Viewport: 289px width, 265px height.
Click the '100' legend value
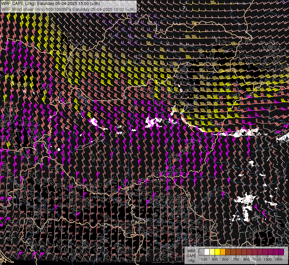(x=204, y=259)
